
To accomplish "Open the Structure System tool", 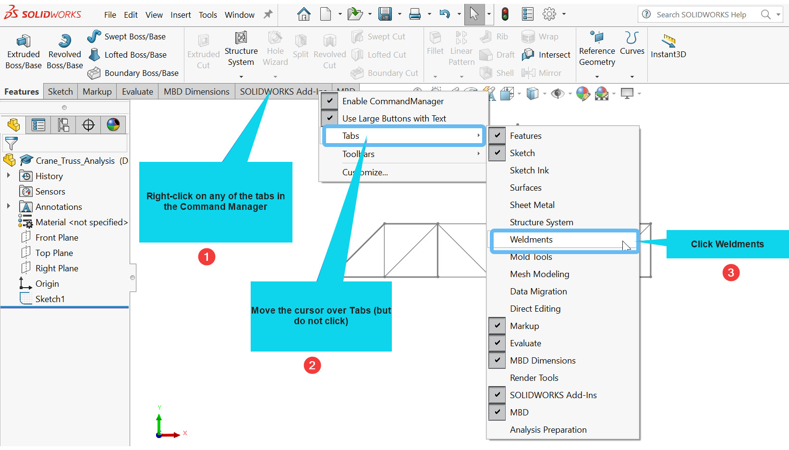I will 241,49.
